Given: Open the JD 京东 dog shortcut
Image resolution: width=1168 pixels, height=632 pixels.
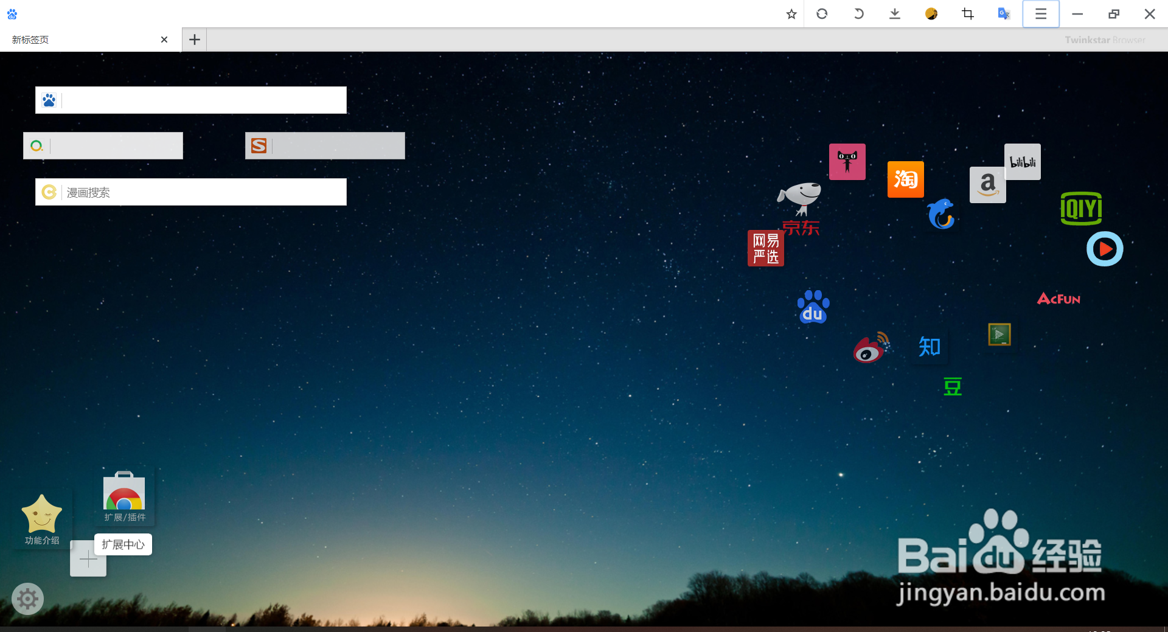Looking at the screenshot, I should pos(800,209).
